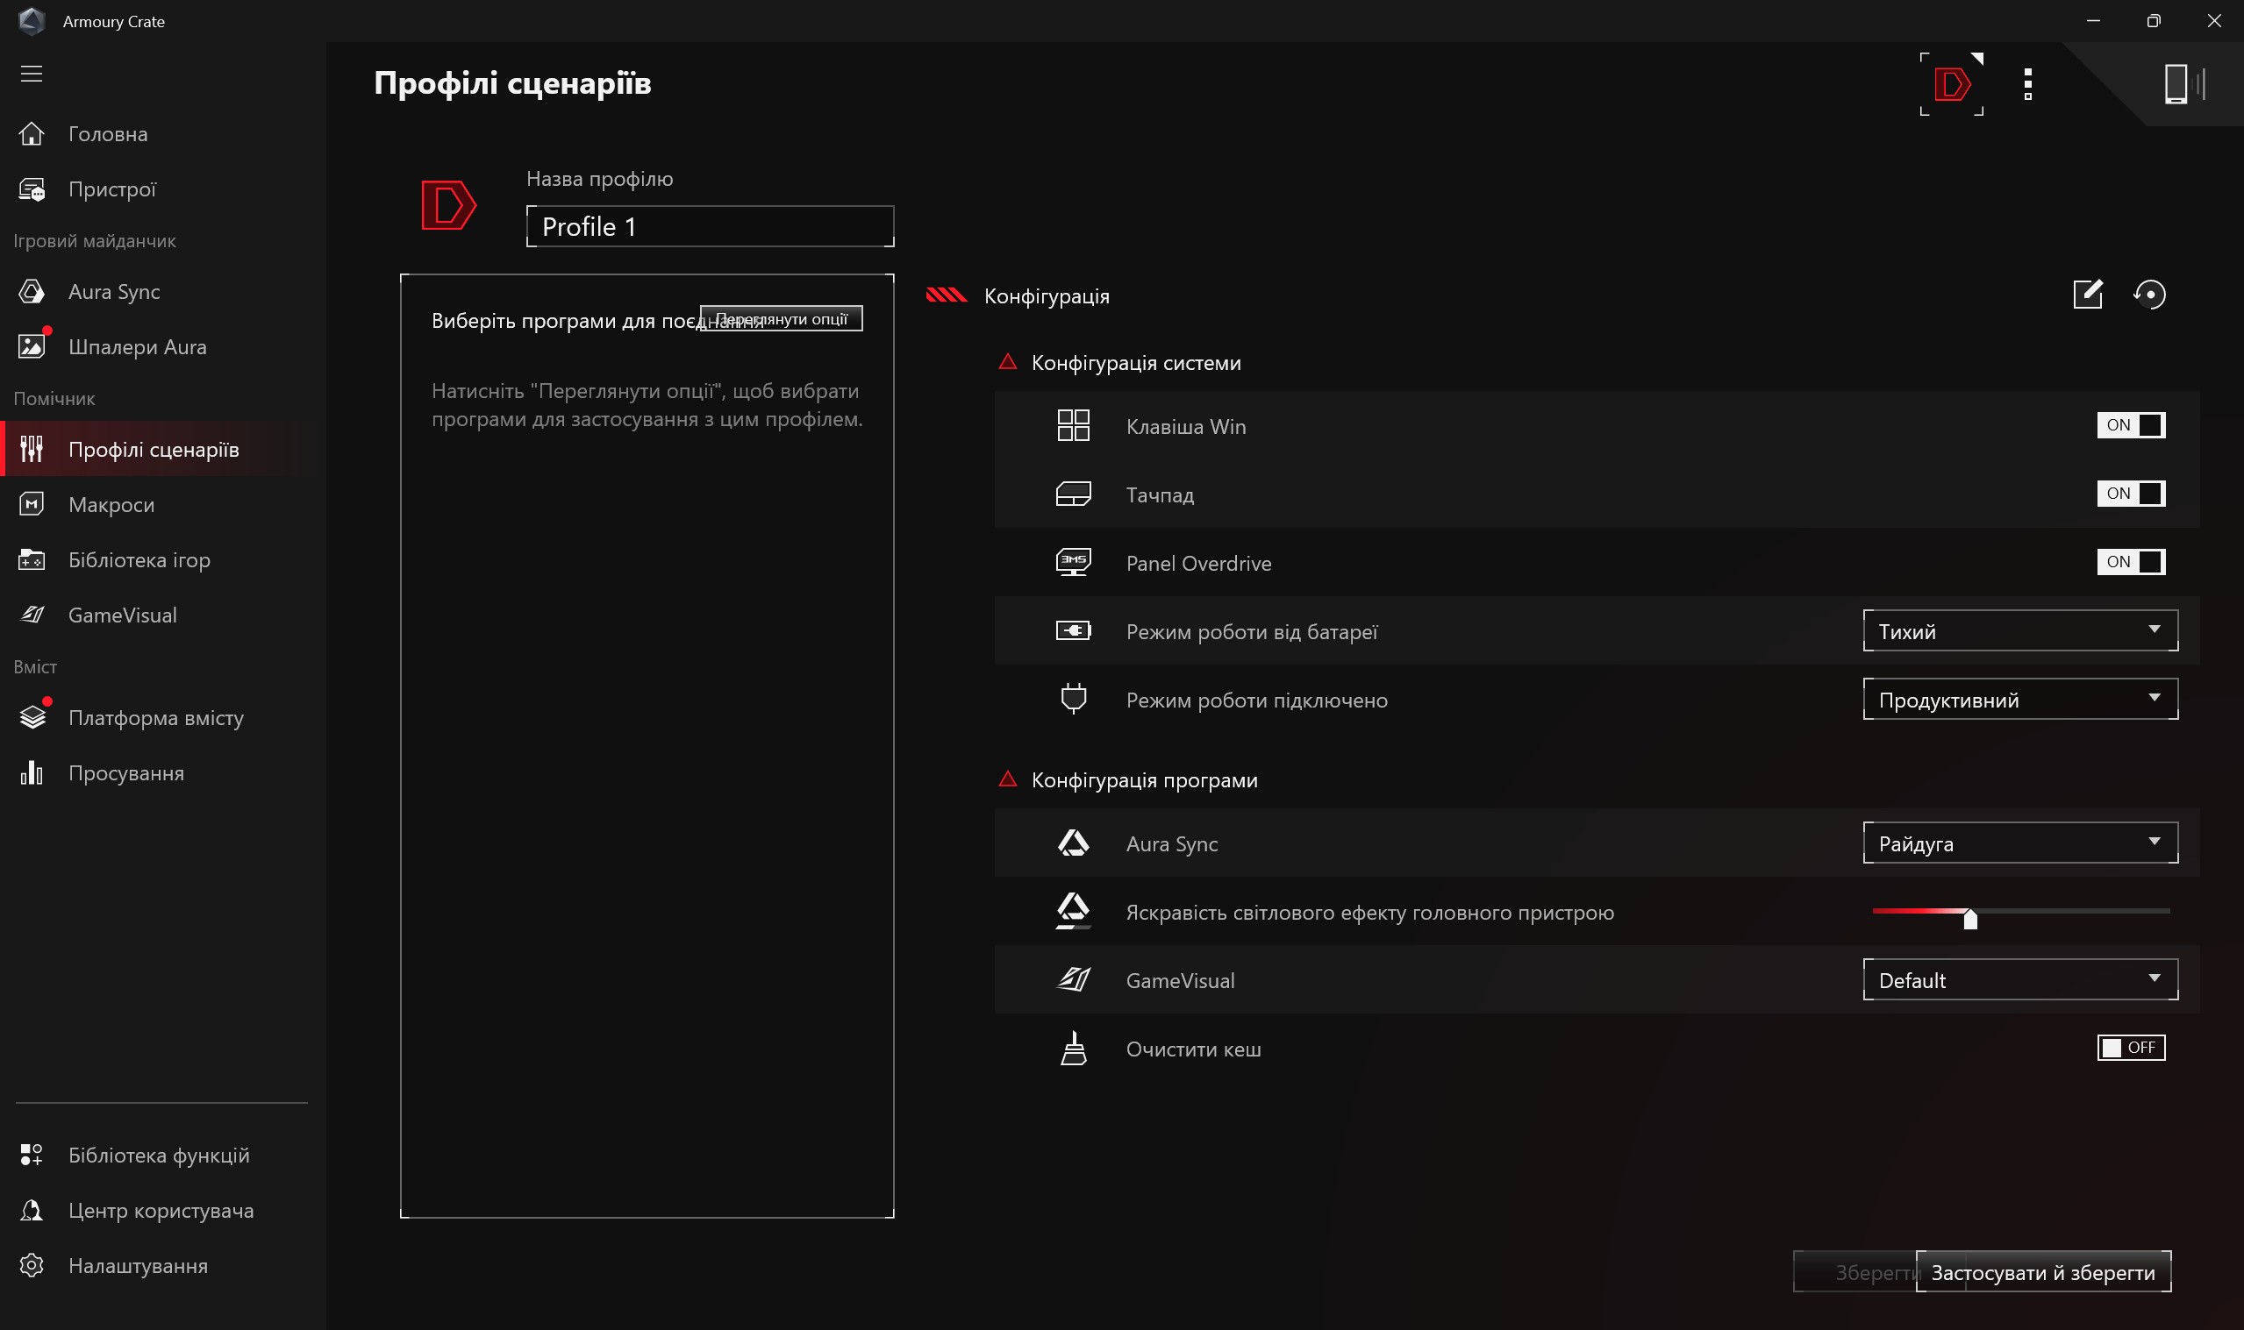Click the red profile D icon at top right
This screenshot has width=2244, height=1330.
click(1951, 84)
